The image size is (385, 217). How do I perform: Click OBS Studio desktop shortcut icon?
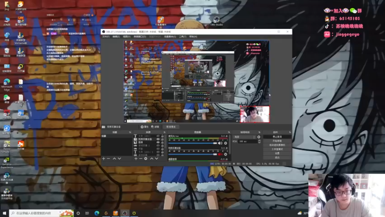point(216,21)
